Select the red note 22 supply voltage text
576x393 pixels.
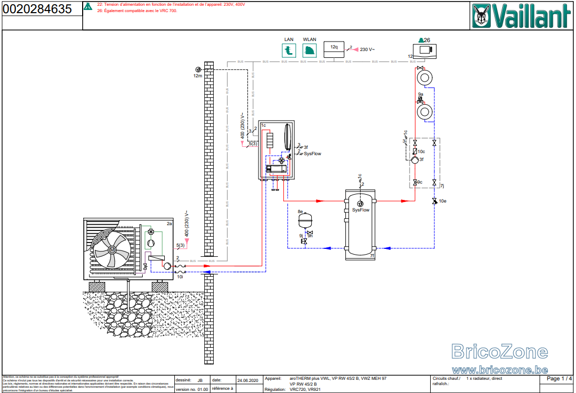pyautogui.click(x=171, y=5)
